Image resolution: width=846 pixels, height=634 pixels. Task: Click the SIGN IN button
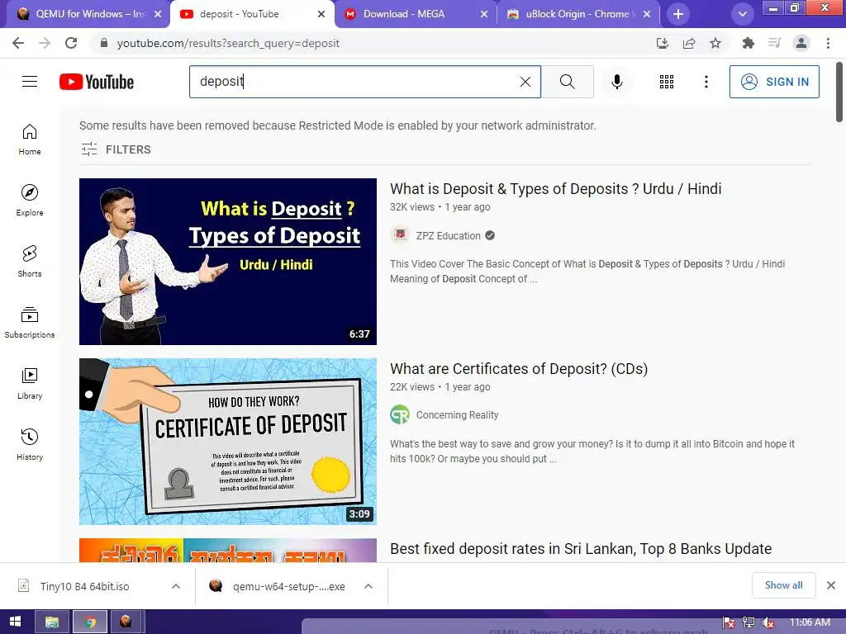pos(774,82)
